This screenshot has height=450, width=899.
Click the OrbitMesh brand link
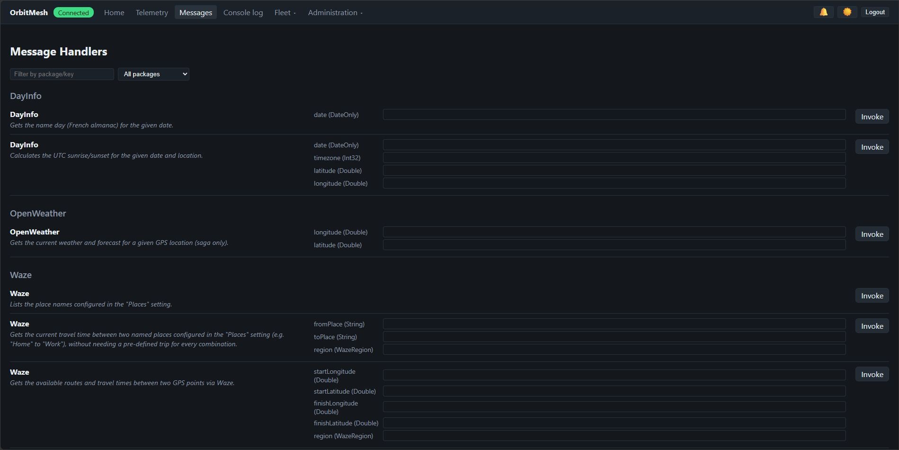pyautogui.click(x=29, y=12)
